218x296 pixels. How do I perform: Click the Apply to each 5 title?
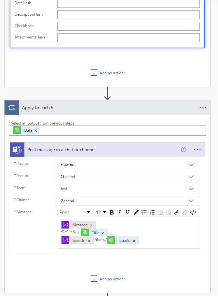[x=37, y=108]
